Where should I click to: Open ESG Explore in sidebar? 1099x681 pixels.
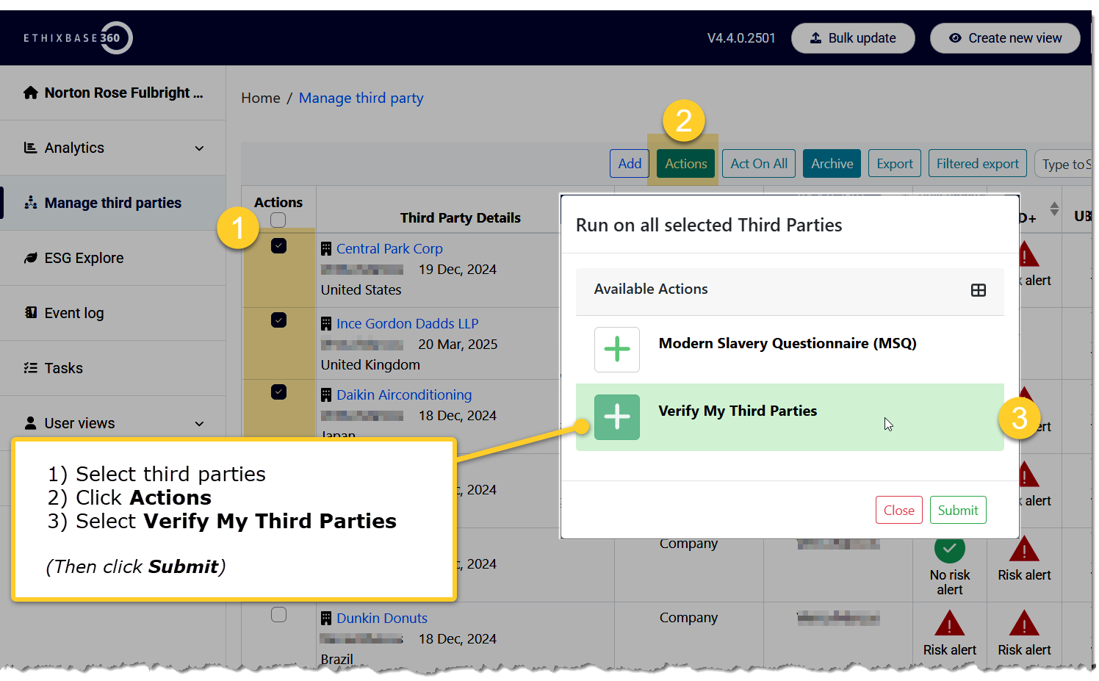tap(112, 258)
